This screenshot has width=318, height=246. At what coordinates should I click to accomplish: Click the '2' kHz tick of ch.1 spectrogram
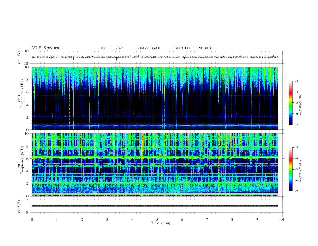pyautogui.click(x=28, y=117)
